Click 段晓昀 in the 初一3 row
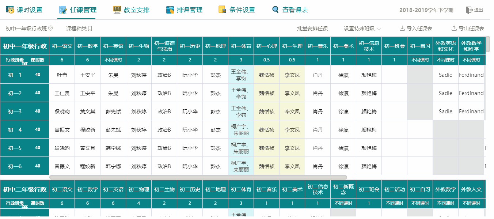 pos(62,111)
